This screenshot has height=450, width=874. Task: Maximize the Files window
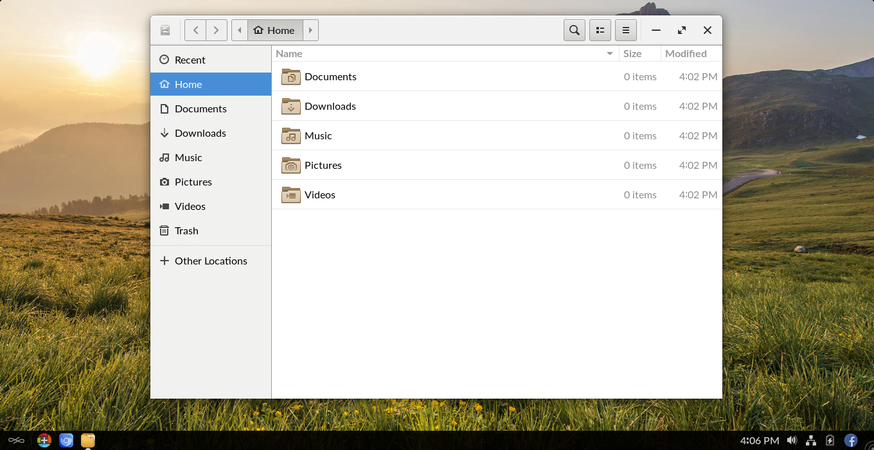[x=682, y=30]
